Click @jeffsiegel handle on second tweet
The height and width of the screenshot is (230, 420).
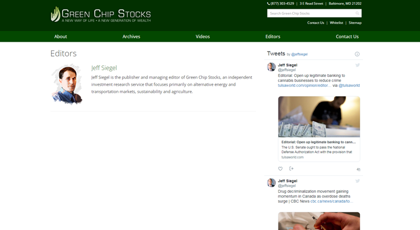[x=287, y=186]
